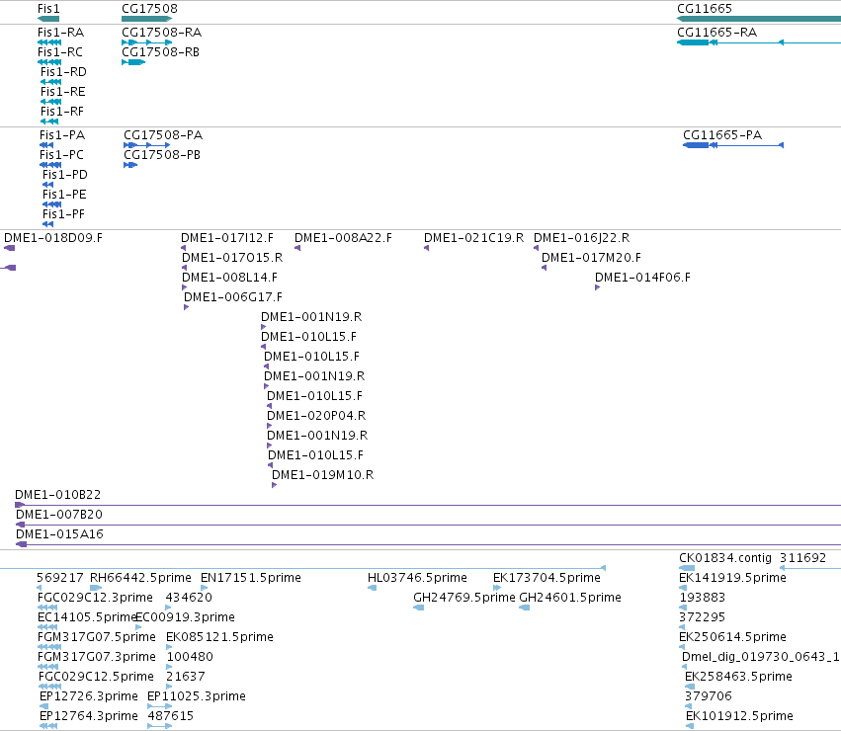Select the HL03746.5prime EST
This screenshot has height=731, width=841.
417,578
